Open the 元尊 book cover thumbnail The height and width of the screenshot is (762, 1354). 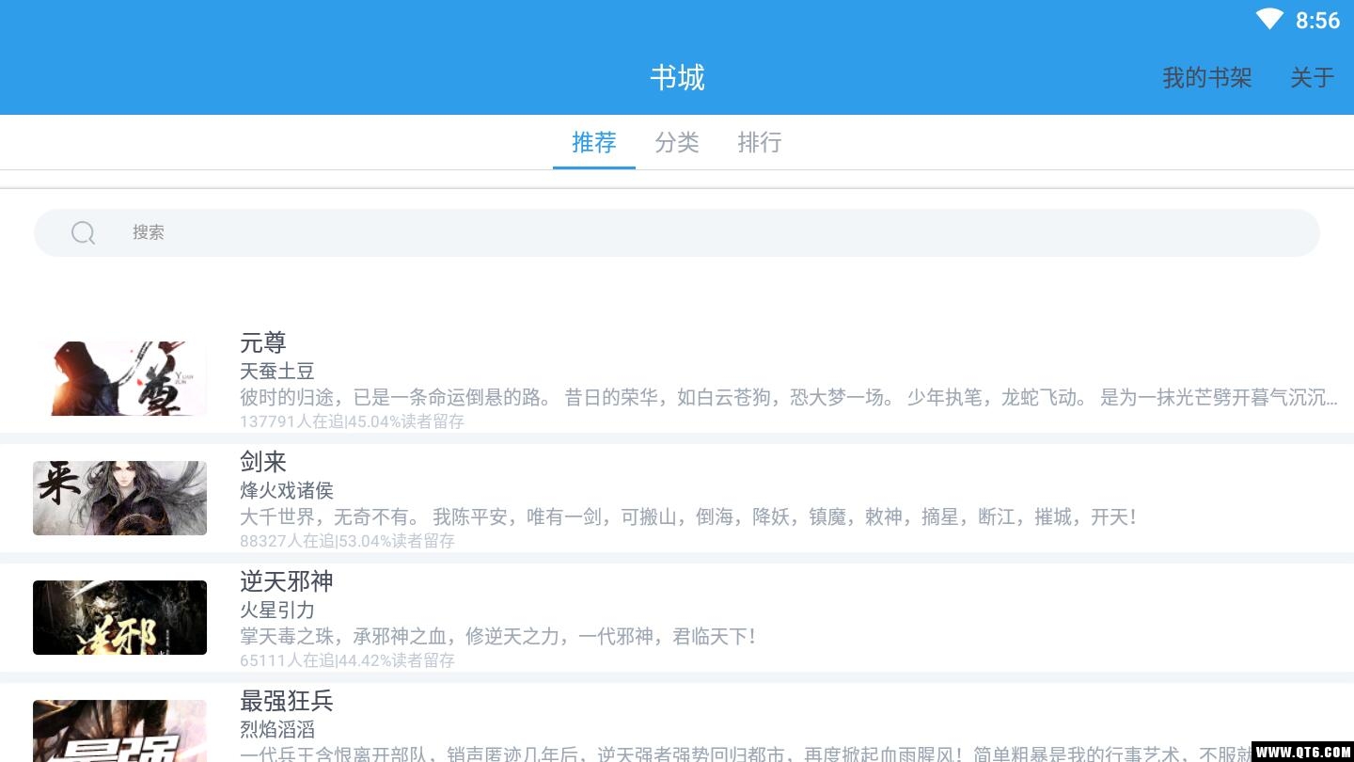(119, 378)
